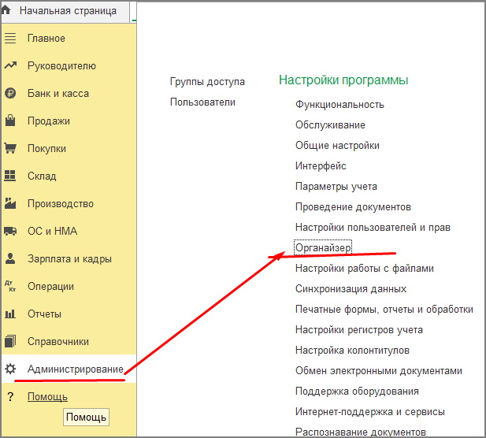
Task: Click the person icon for Зарплата и кадры
Action: pyautogui.click(x=10, y=258)
